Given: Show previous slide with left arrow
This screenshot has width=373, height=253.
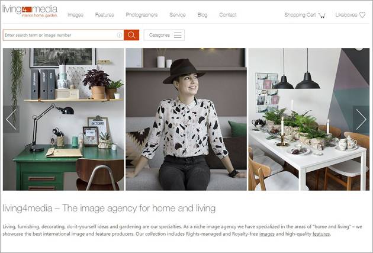Looking at the screenshot, I should [x=11, y=119].
